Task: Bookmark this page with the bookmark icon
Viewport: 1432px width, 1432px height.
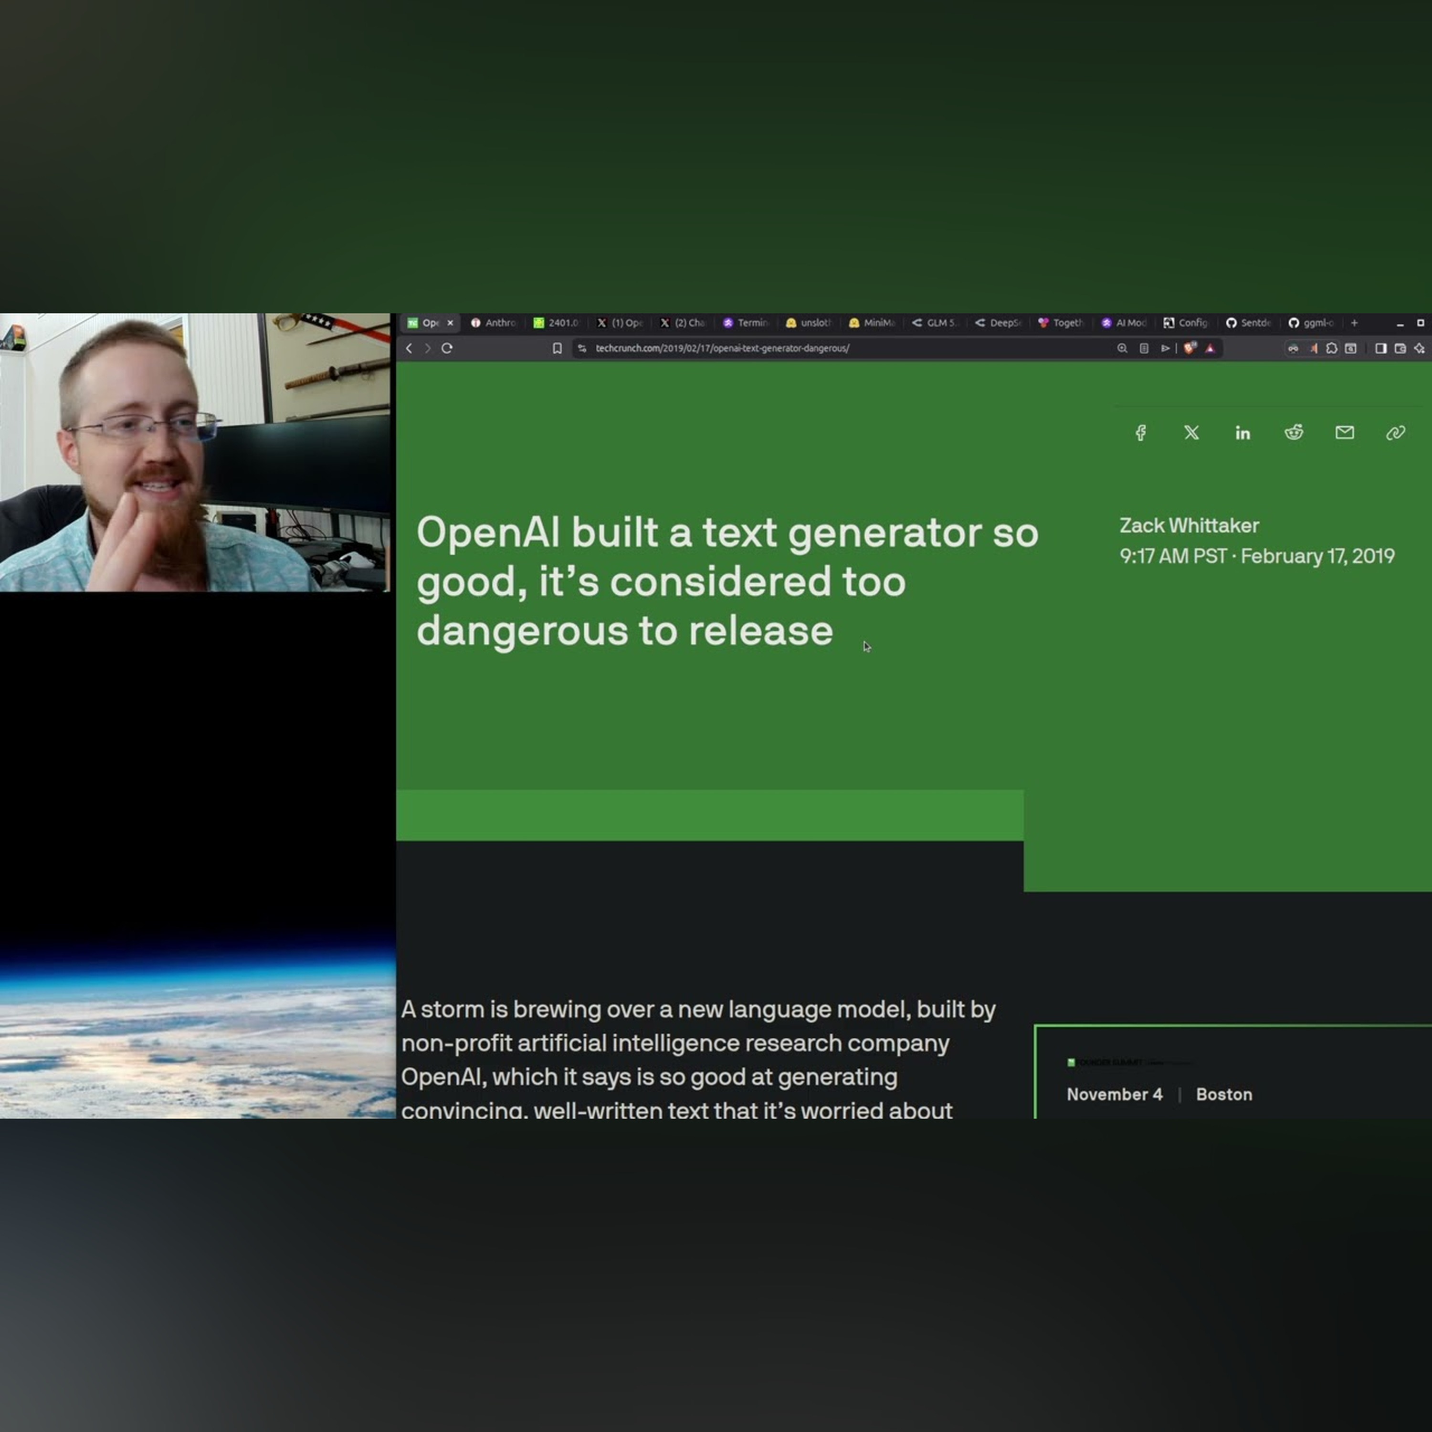Action: click(x=558, y=348)
